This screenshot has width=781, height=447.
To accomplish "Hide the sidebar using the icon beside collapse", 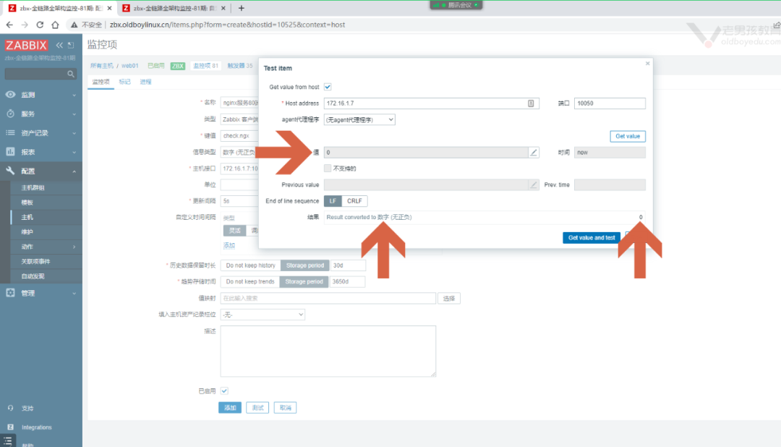I will 71,46.
